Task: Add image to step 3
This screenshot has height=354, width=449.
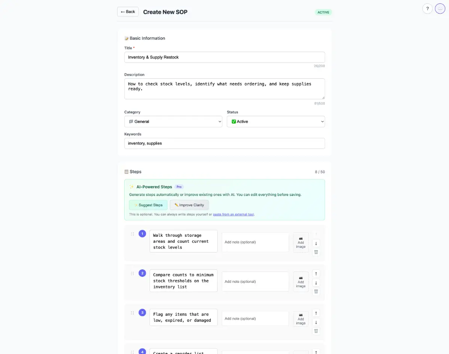Action: tap(301, 319)
